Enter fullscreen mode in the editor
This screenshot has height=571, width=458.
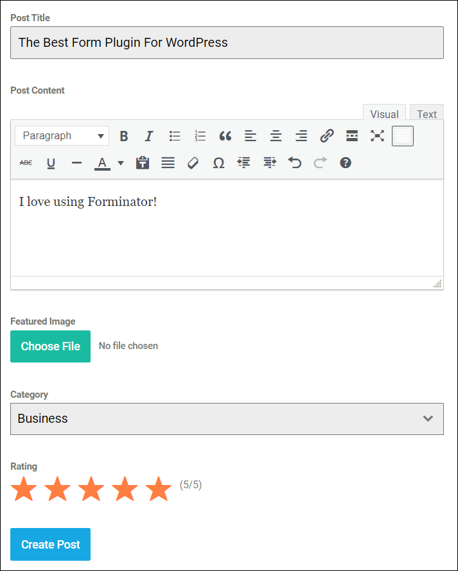[x=377, y=135]
